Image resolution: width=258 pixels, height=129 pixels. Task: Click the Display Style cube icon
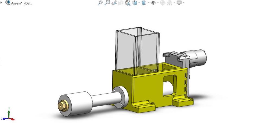144,3
